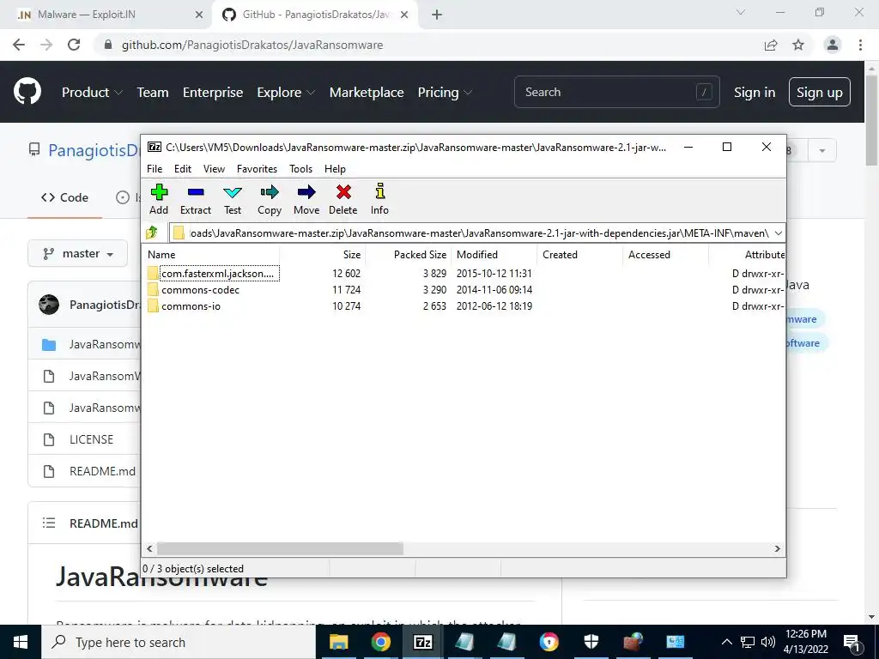The height and width of the screenshot is (659, 879).
Task: Expand the Explore menu on GitHub
Action: point(286,93)
